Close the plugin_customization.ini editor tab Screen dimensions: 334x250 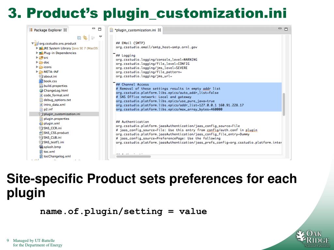click(159, 30)
